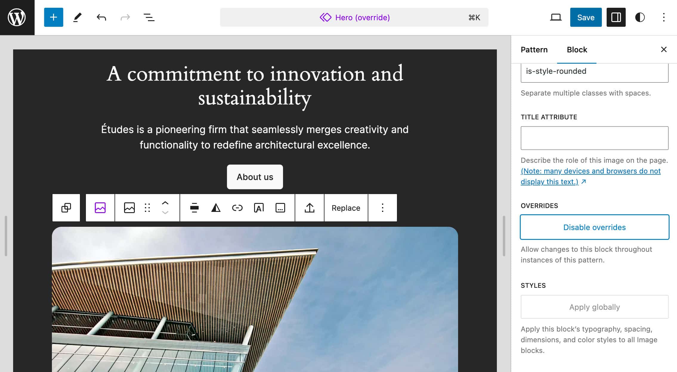Toggle desktop preview mode
The width and height of the screenshot is (677, 372).
(556, 17)
